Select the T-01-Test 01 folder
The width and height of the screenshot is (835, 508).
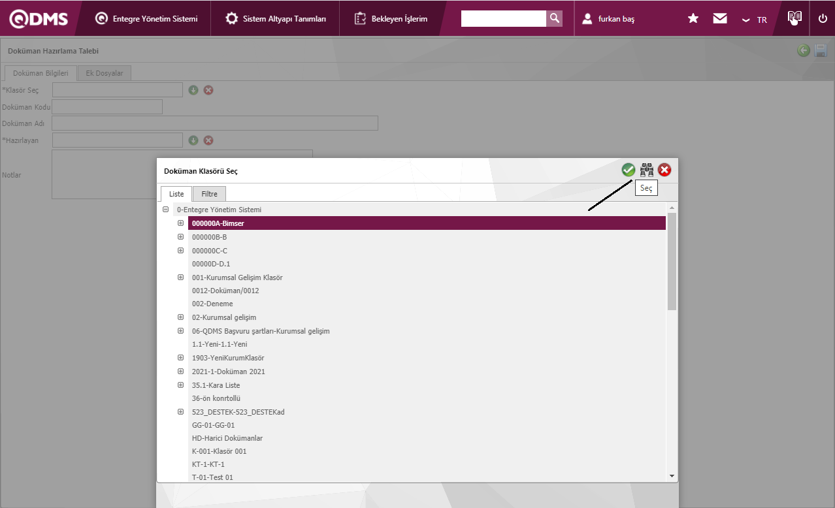click(212, 477)
